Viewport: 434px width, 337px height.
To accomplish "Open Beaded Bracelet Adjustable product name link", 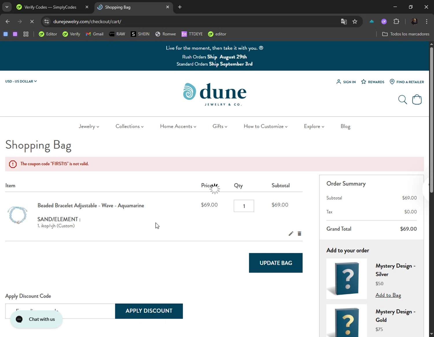I will click(x=91, y=205).
